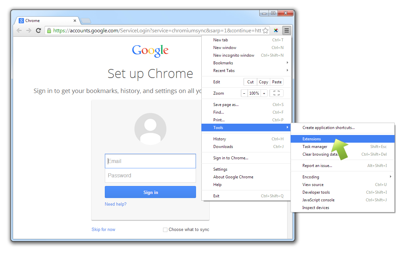Image resolution: width=402 pixels, height=264 pixels.
Task: Open History from the menu
Action: pos(246,139)
